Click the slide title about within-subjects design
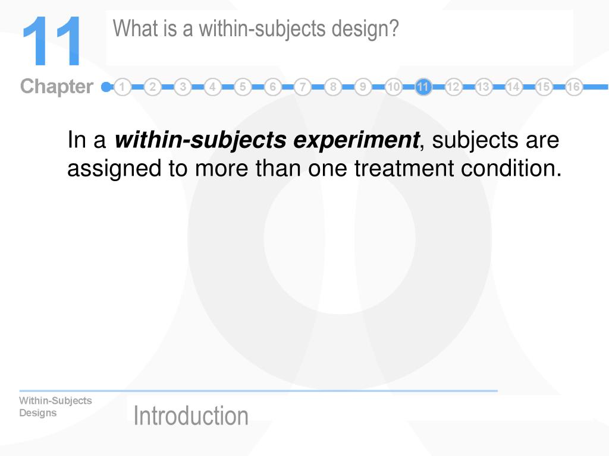Screen dimensions: 609x456 point(256,29)
